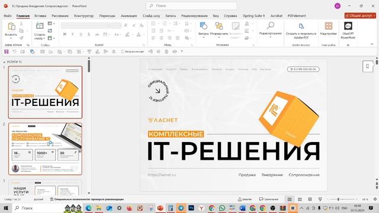Click the New Slide (Создать слайд) icon
Image resolution: width=379 pixels, height=213 pixels.
point(40,25)
